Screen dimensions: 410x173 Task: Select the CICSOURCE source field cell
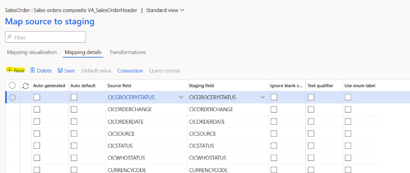pyautogui.click(x=146, y=133)
